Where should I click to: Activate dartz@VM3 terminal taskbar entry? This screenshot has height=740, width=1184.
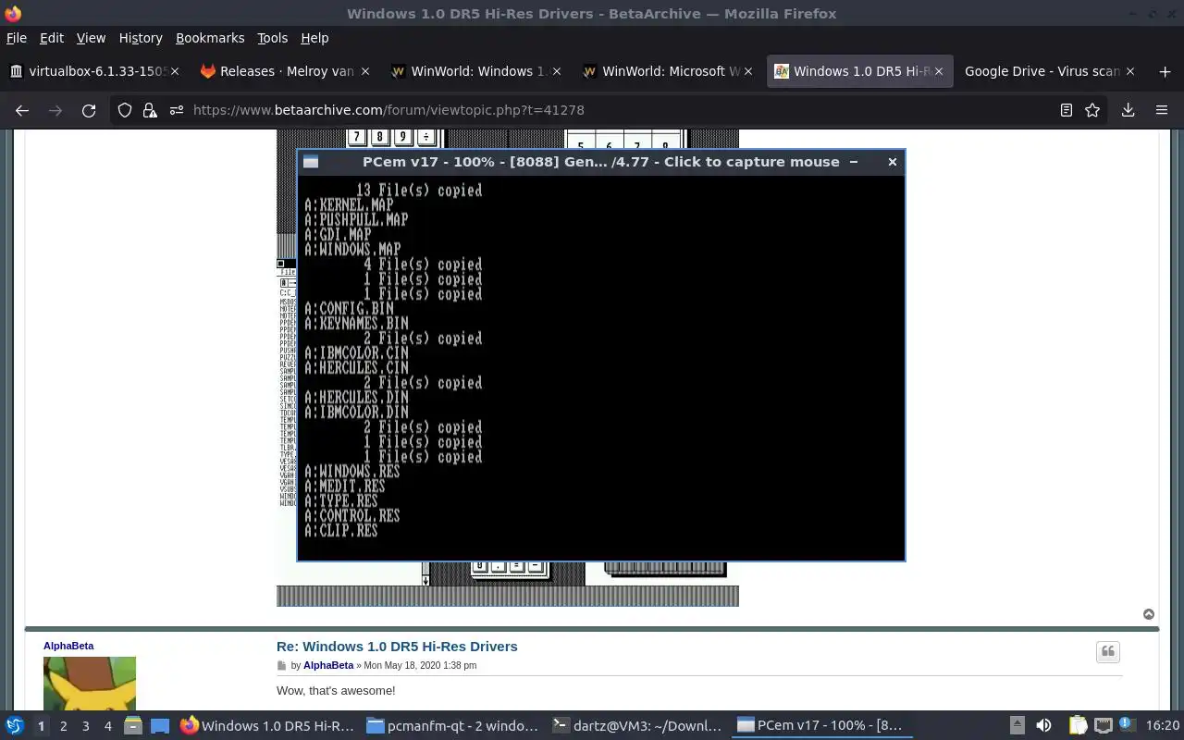pyautogui.click(x=637, y=726)
